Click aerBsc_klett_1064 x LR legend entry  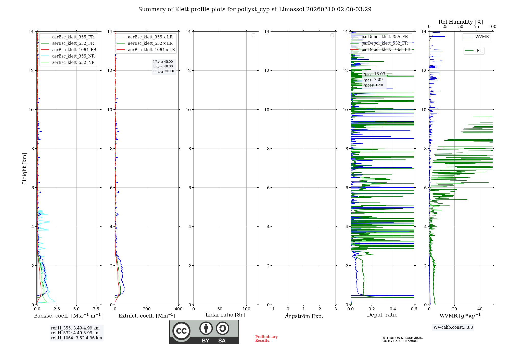click(151, 50)
